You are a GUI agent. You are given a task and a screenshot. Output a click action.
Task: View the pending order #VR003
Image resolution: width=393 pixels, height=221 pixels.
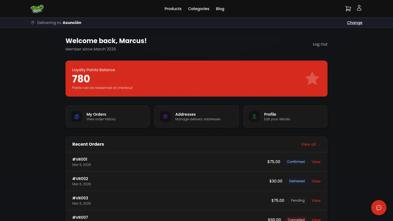[316, 201]
